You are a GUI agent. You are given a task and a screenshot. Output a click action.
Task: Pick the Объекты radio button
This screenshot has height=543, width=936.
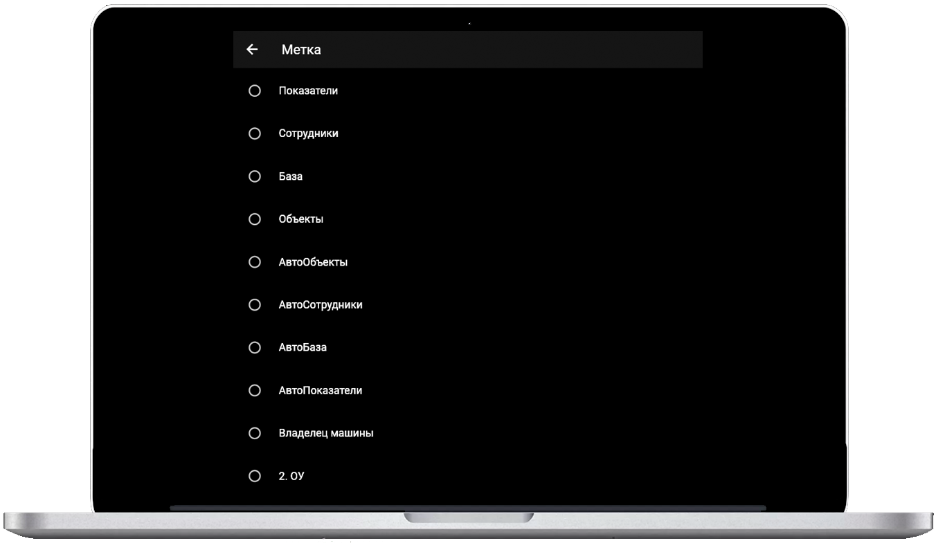click(255, 219)
